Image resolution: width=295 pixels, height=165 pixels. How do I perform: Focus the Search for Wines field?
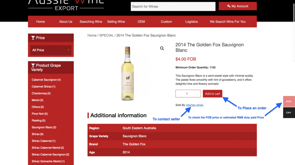173,6
